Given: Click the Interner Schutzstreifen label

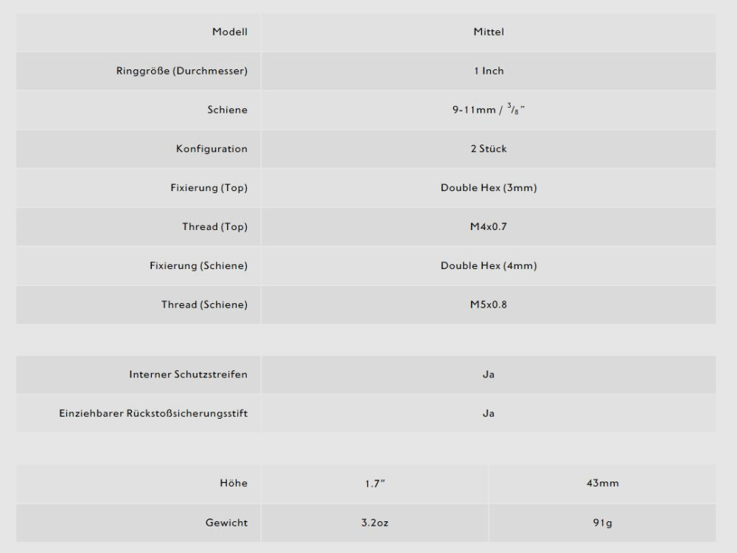Looking at the screenshot, I should (x=188, y=375).
